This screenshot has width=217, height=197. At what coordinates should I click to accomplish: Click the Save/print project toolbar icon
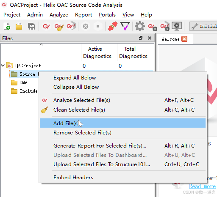31,26
